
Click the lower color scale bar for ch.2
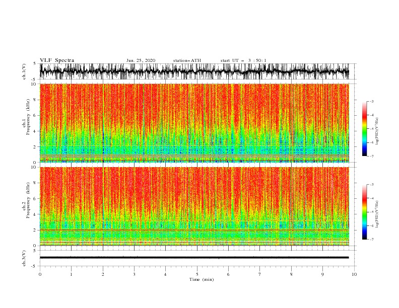click(x=364, y=212)
